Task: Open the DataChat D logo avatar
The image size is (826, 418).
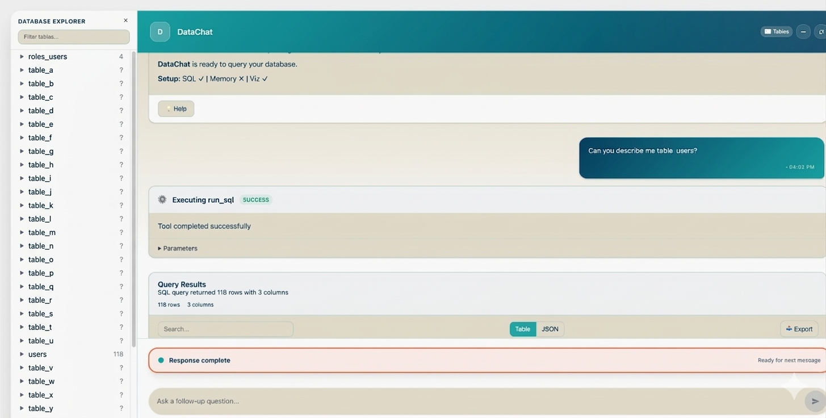Action: point(160,32)
